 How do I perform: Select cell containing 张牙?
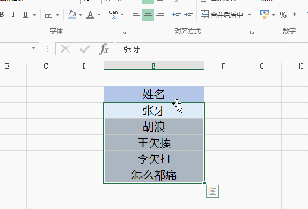tap(154, 110)
